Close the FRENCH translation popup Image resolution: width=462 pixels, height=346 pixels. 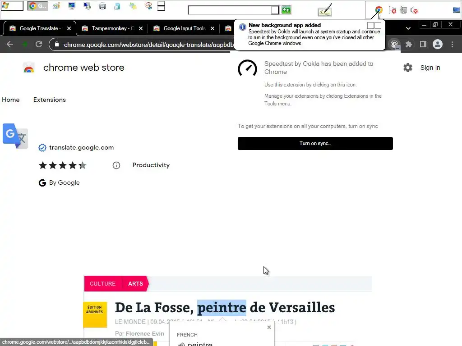269,327
